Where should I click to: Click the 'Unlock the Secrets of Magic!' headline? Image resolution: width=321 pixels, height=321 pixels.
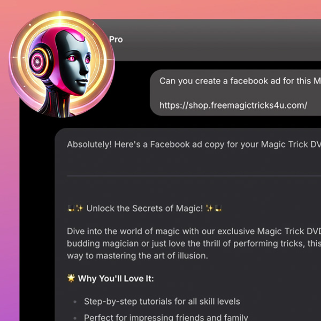[x=144, y=209]
